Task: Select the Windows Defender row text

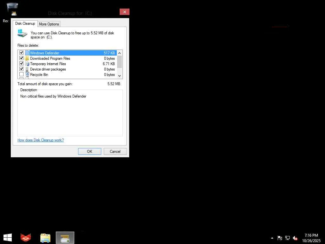Action: click(44, 53)
